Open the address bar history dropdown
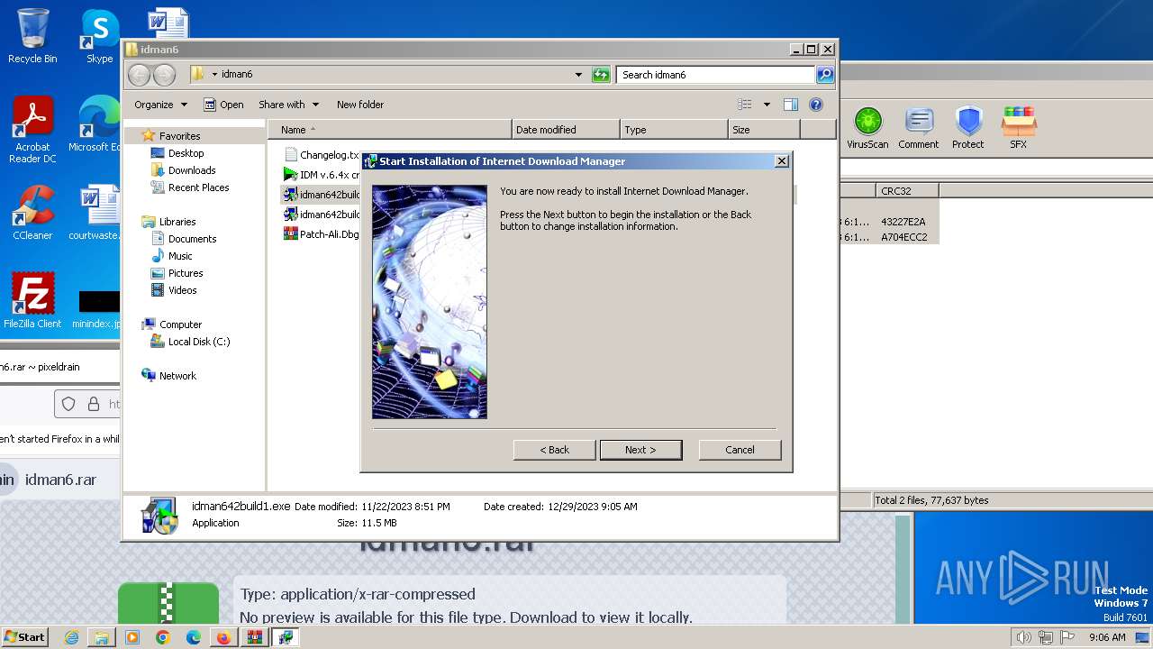This screenshot has height=649, width=1153. [x=578, y=75]
